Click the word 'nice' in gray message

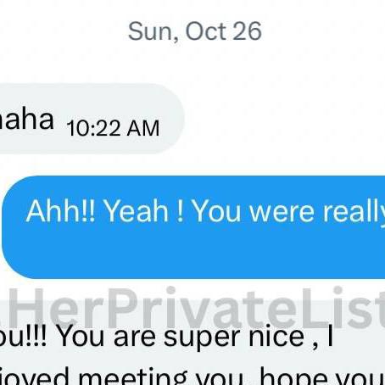[x=276, y=337]
